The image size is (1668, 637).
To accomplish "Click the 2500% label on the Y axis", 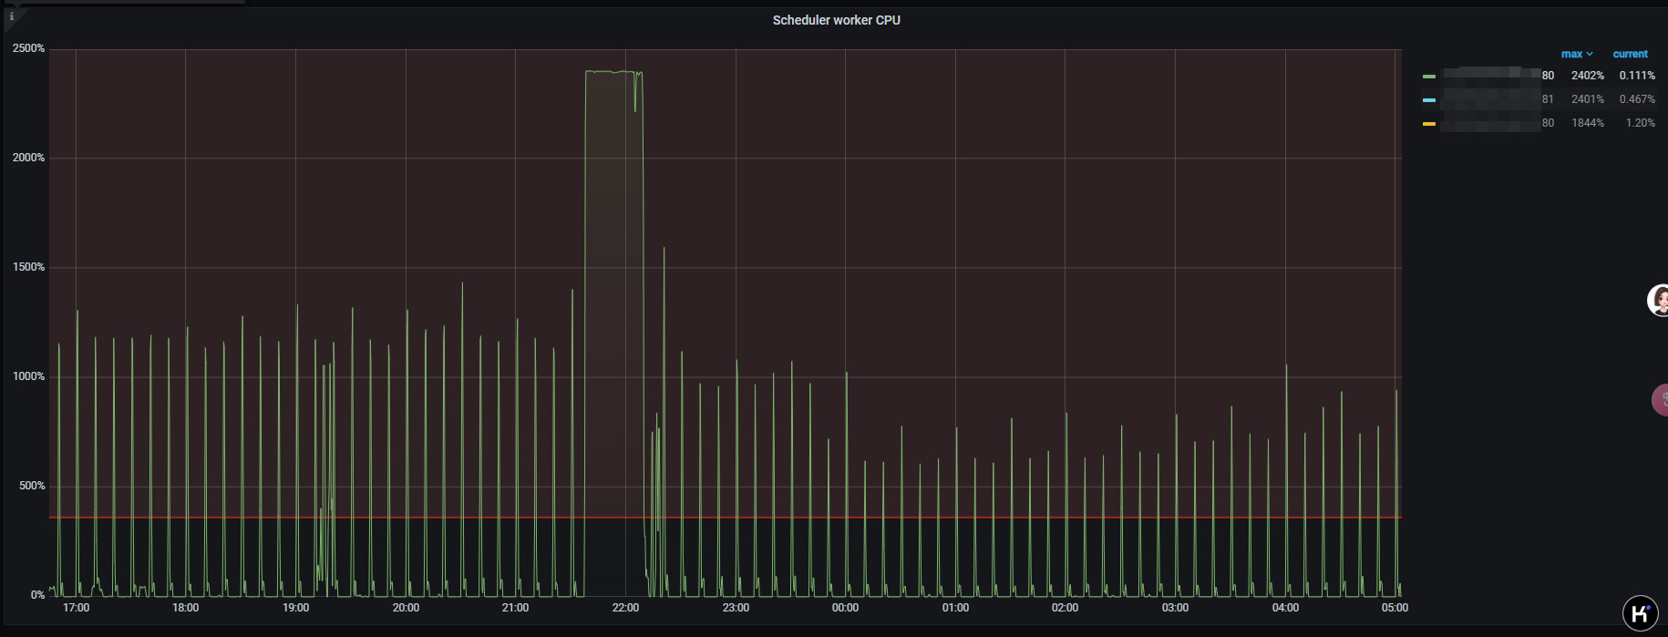I will (x=28, y=48).
